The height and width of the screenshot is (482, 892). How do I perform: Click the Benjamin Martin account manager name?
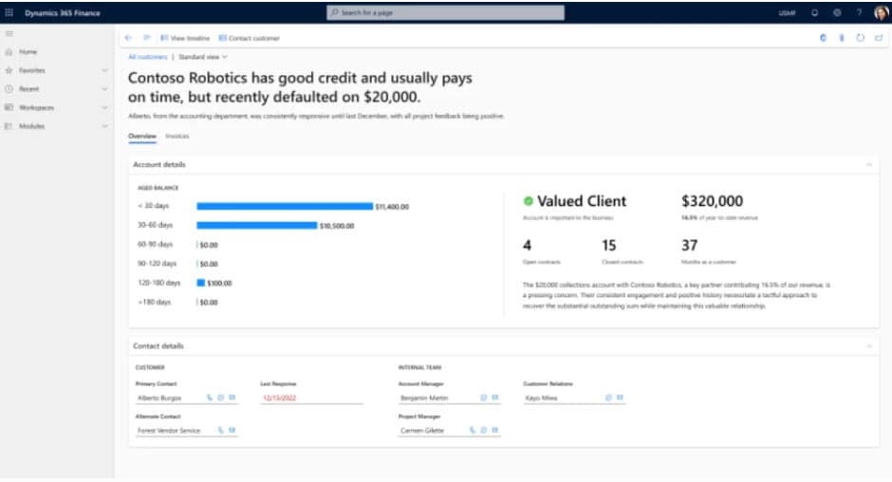click(x=424, y=398)
